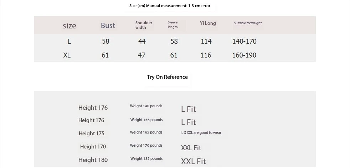Click the 'Suitable for weight' header

(x=248, y=23)
